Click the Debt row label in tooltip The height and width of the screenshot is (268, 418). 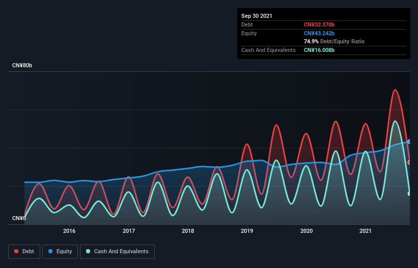pyautogui.click(x=247, y=24)
